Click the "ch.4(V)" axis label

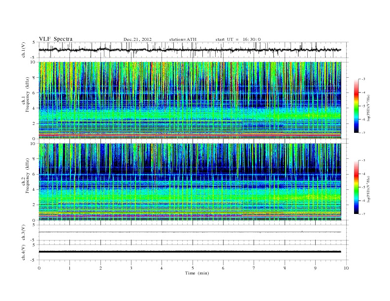(x=24, y=252)
